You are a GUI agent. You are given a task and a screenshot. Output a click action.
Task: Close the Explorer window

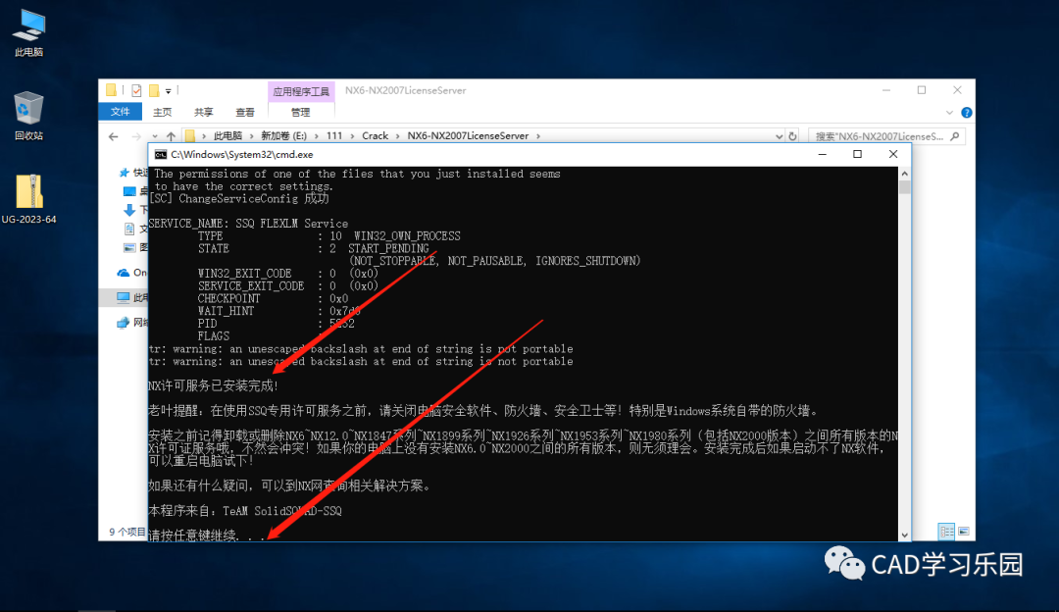tap(957, 90)
